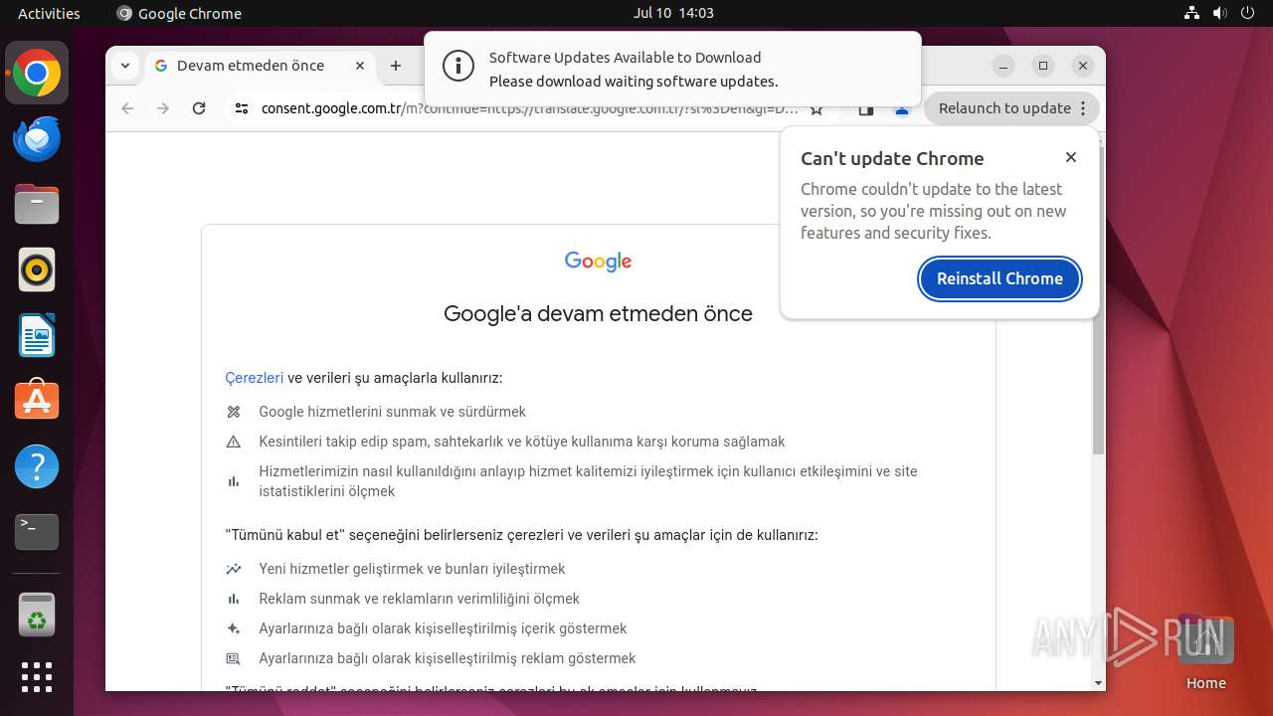Open the Files manager in the dock
Viewport: 1273px width, 716px height.
(x=37, y=205)
